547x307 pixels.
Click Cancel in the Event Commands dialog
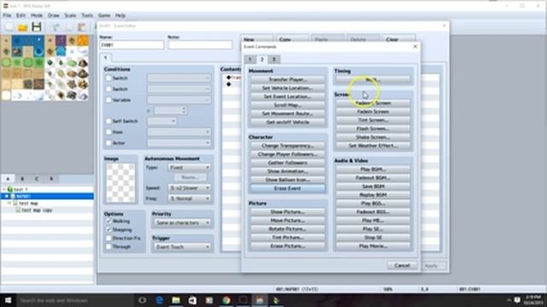(x=402, y=265)
